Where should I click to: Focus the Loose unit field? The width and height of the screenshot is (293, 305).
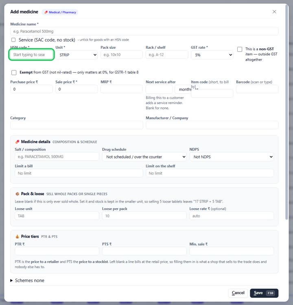click(57, 216)
